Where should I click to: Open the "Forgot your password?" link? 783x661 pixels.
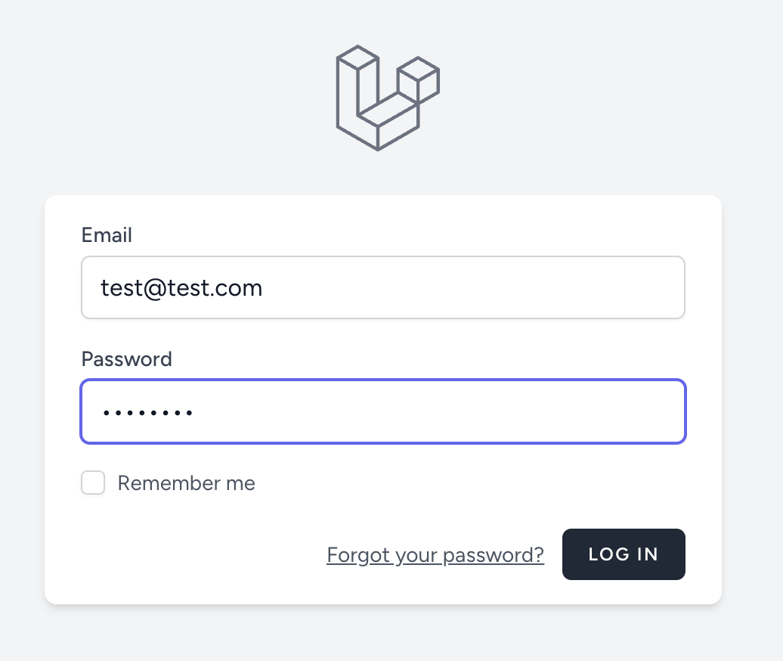435,555
